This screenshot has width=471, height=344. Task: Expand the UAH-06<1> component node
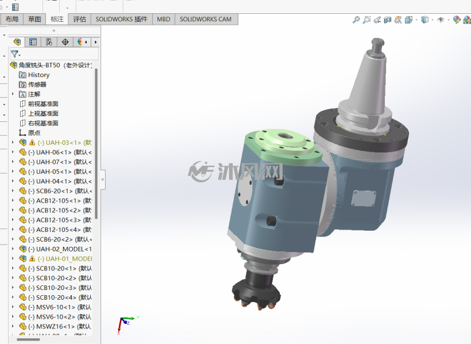pos(13,152)
